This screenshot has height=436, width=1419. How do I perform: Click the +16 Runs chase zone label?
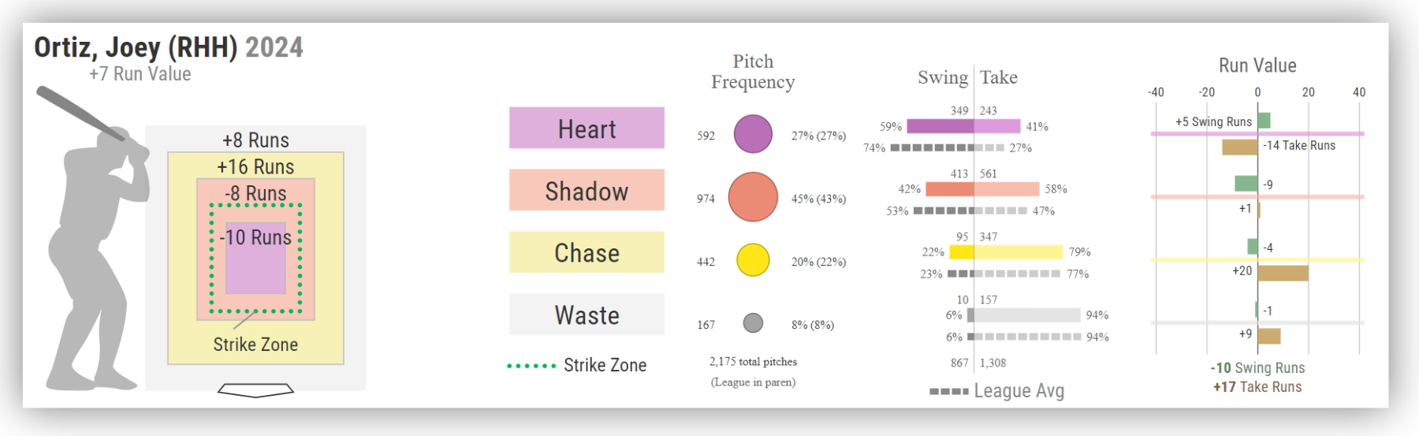[x=255, y=167]
